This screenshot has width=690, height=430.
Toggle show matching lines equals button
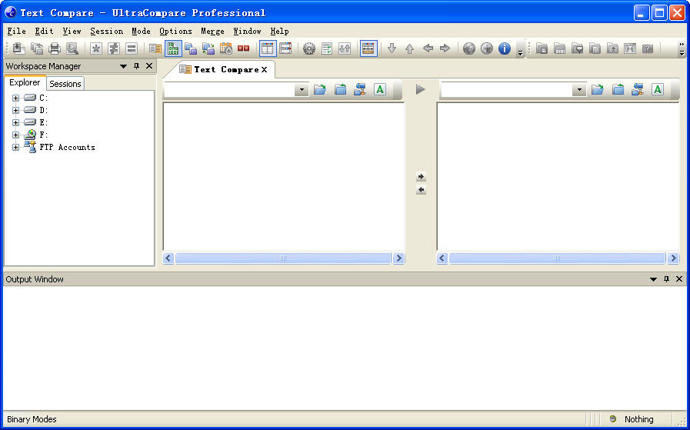point(132,48)
